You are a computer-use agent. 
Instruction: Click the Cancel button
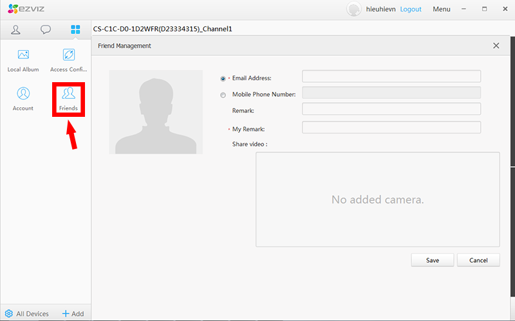coord(478,260)
